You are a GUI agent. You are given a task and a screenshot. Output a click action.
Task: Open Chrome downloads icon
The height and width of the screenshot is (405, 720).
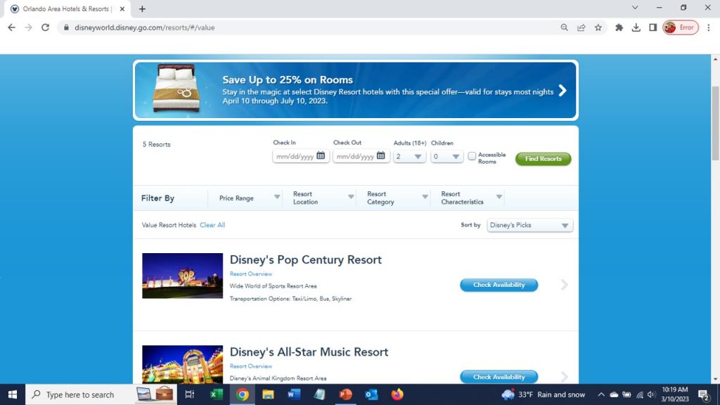coord(636,27)
